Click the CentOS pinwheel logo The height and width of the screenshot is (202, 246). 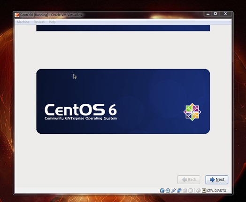(192, 112)
